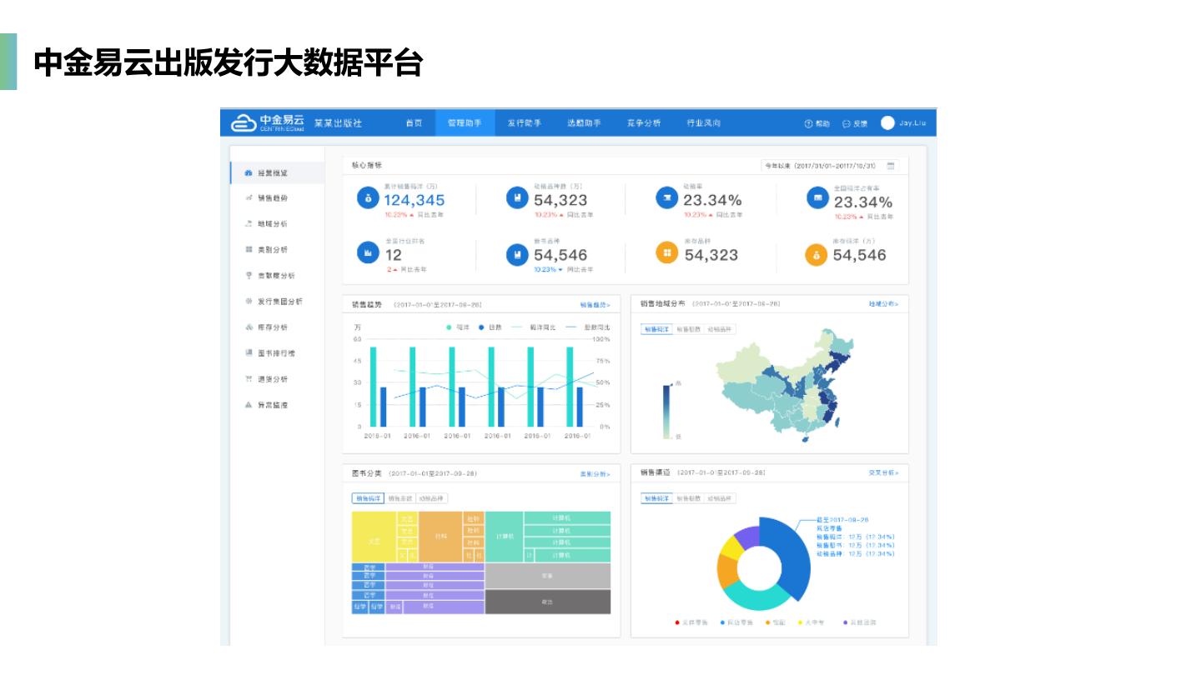The height and width of the screenshot is (675, 1201).
Task: Go to the 首页 tab
Action: pos(414,123)
